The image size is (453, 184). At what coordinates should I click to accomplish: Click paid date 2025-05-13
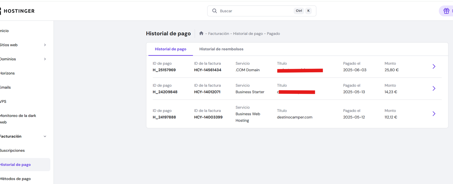coord(354,92)
